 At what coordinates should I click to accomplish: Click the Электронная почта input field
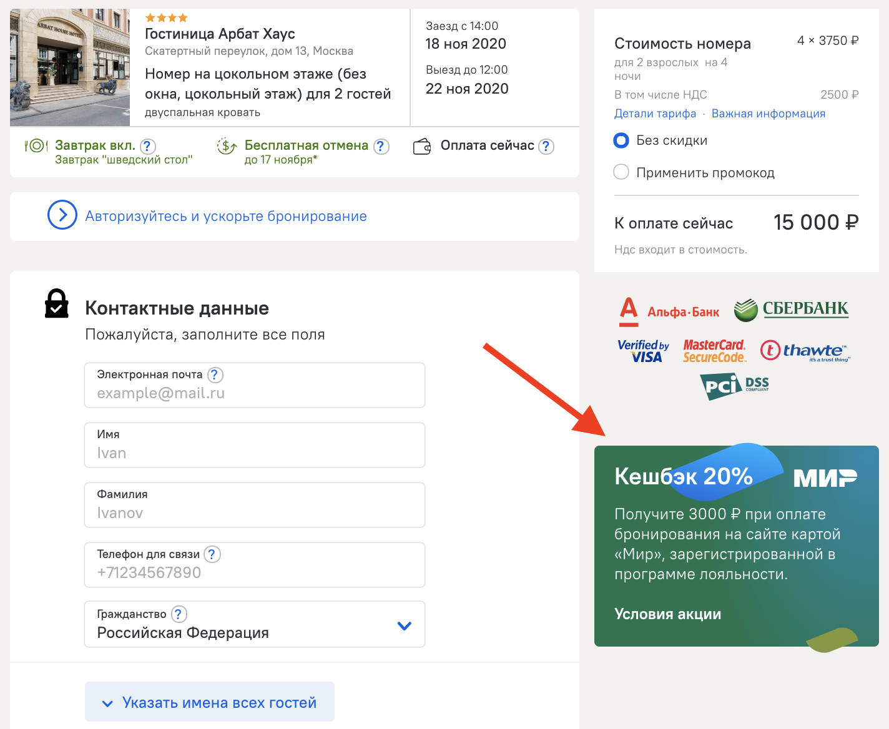point(255,393)
